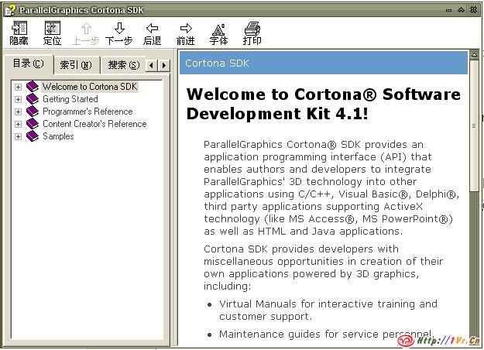Viewport: 484px width, 350px height.
Task: Select Samples in the contents tree
Action: 58,136
